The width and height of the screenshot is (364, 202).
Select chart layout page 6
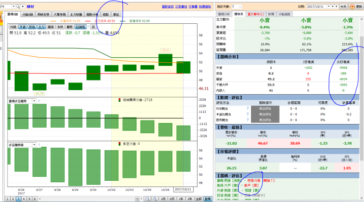[x=34, y=199]
